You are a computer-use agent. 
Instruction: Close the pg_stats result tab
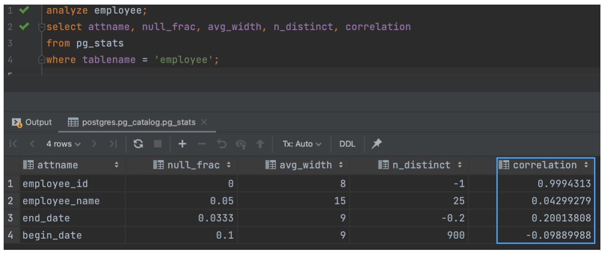coord(204,122)
